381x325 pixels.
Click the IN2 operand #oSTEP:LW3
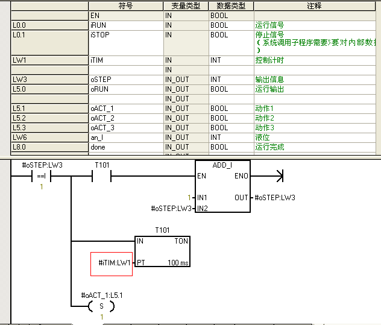tap(171, 208)
